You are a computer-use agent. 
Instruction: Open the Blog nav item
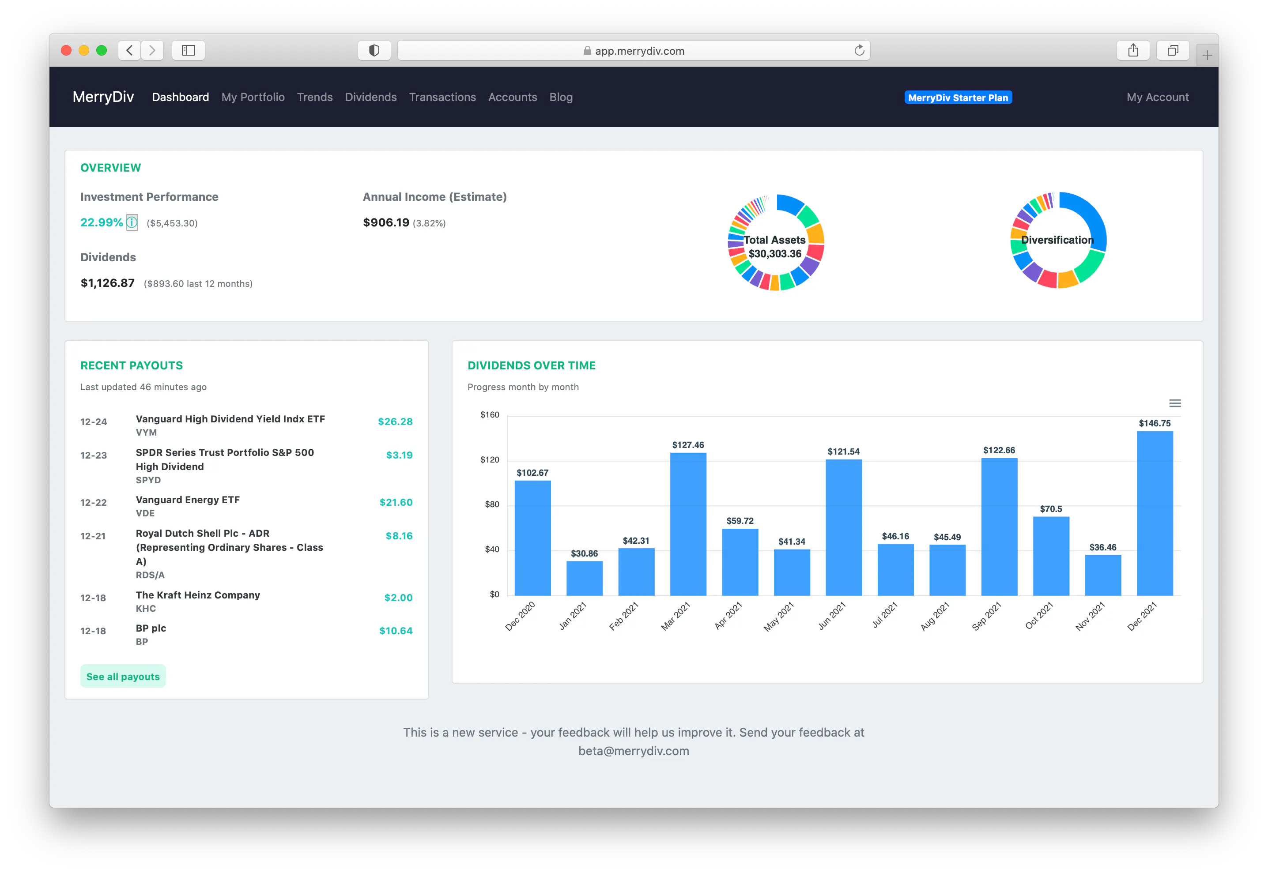click(x=561, y=98)
